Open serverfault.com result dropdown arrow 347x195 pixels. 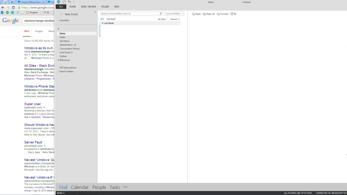click(x=45, y=146)
